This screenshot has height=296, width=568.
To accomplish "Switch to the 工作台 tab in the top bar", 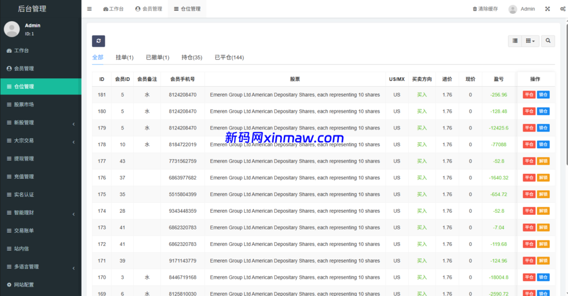I will [113, 9].
